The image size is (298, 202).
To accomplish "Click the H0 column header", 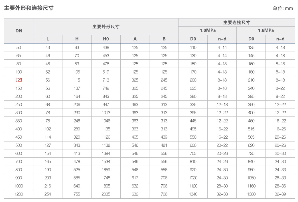I will [106, 39].
